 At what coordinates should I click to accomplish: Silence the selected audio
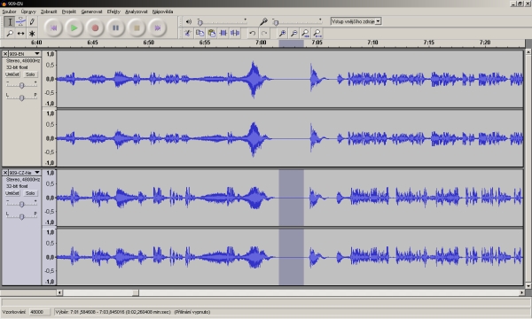click(235, 33)
